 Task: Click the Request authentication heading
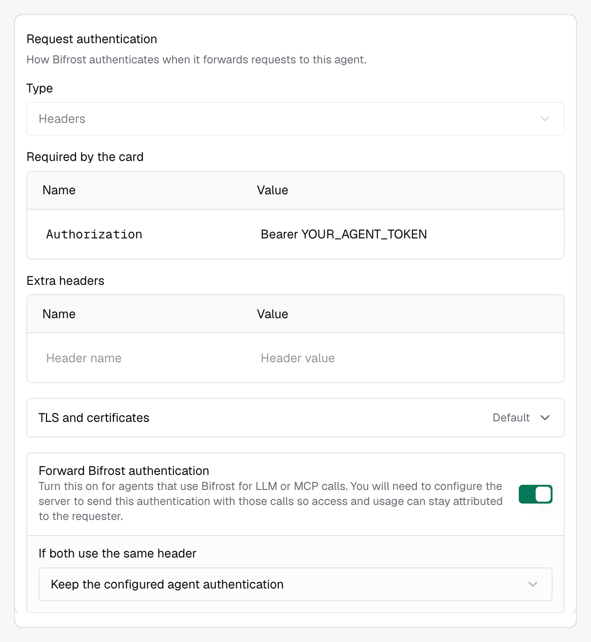(x=92, y=39)
